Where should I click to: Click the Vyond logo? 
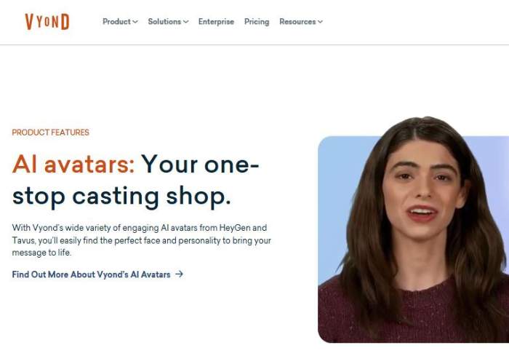pos(47,22)
